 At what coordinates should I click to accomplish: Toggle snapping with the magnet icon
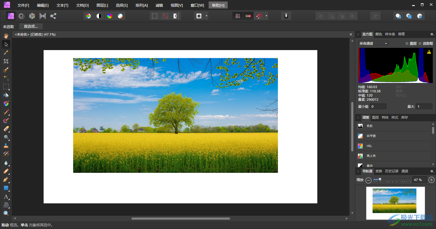coord(259,16)
